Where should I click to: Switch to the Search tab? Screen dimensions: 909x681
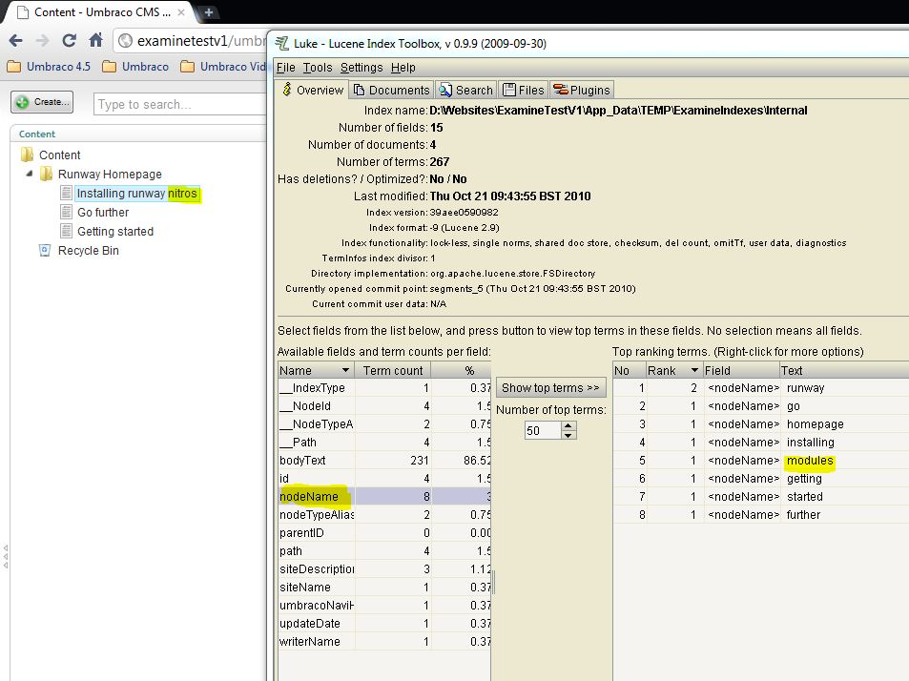pos(466,90)
